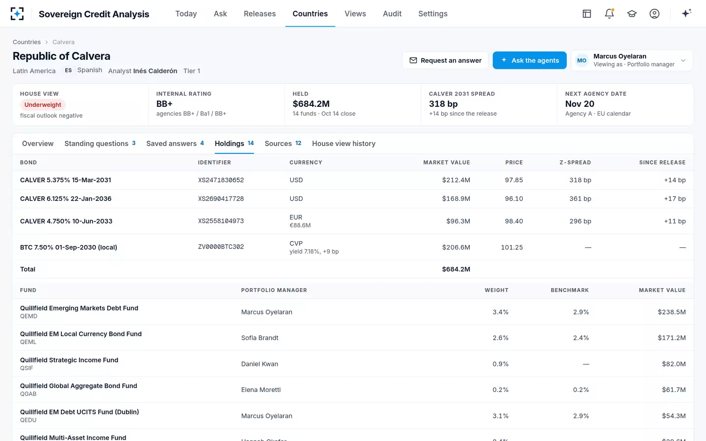Click the MARKET VALUE bond column header
The image size is (706, 441).
[447, 163]
